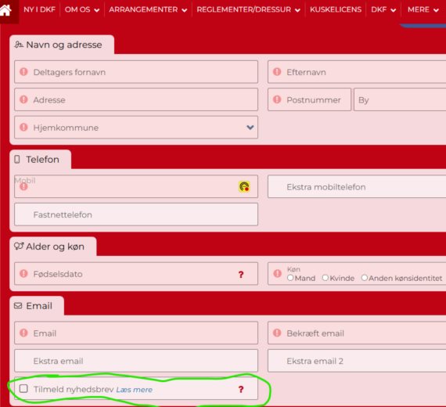Focus the Deltagers fornavn input field

pos(136,72)
